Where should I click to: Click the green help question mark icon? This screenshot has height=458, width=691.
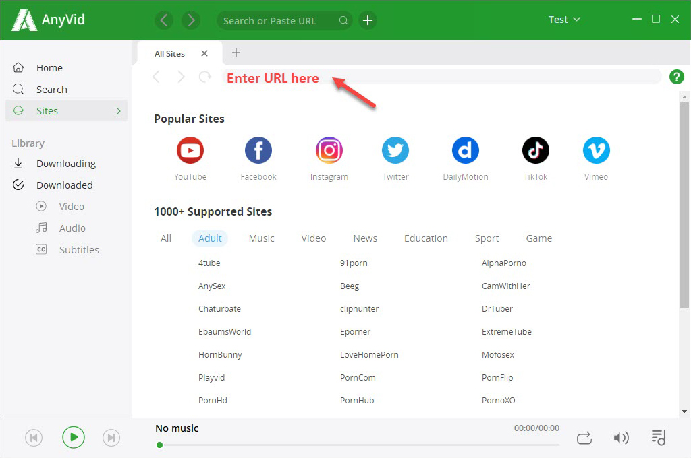pos(676,77)
